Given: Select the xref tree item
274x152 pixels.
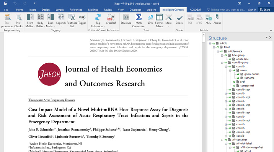Looking at the screenshot, I should (242, 82).
